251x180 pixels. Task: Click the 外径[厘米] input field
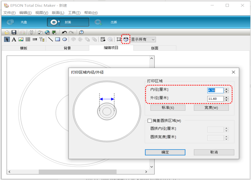216,98
